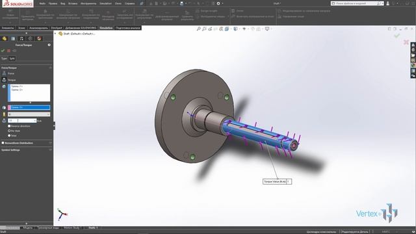Screen dimensions: 416x234
Task: Enable Nonuniform Distribution checkbox
Action: [3, 143]
